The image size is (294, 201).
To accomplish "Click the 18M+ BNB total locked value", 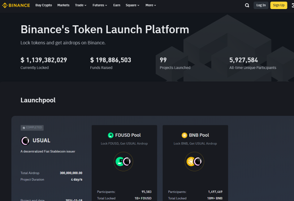I will [215, 198].
